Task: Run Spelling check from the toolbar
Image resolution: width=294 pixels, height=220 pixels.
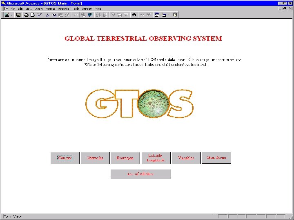Action: [x=39, y=15]
